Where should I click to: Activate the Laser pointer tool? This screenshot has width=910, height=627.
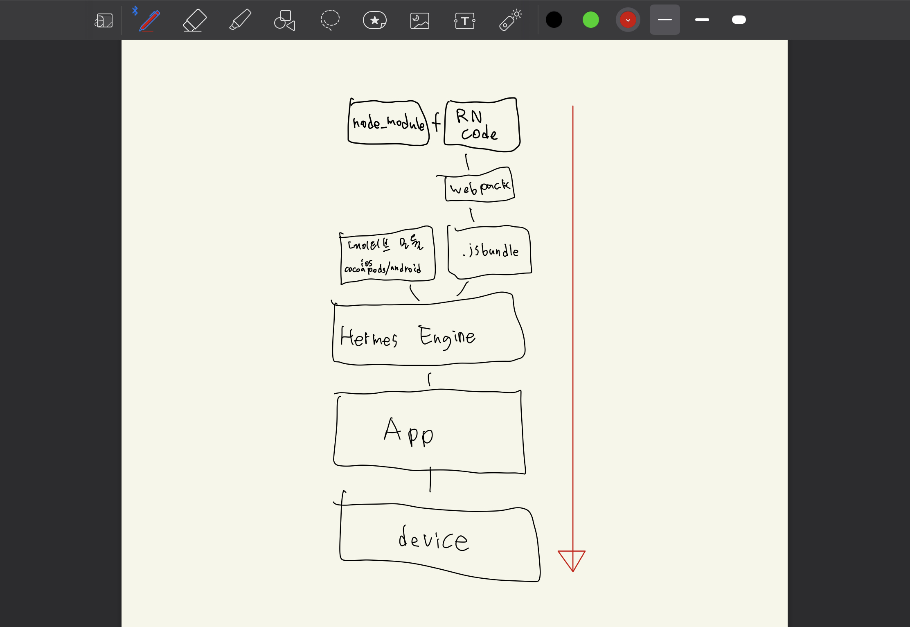coord(510,20)
